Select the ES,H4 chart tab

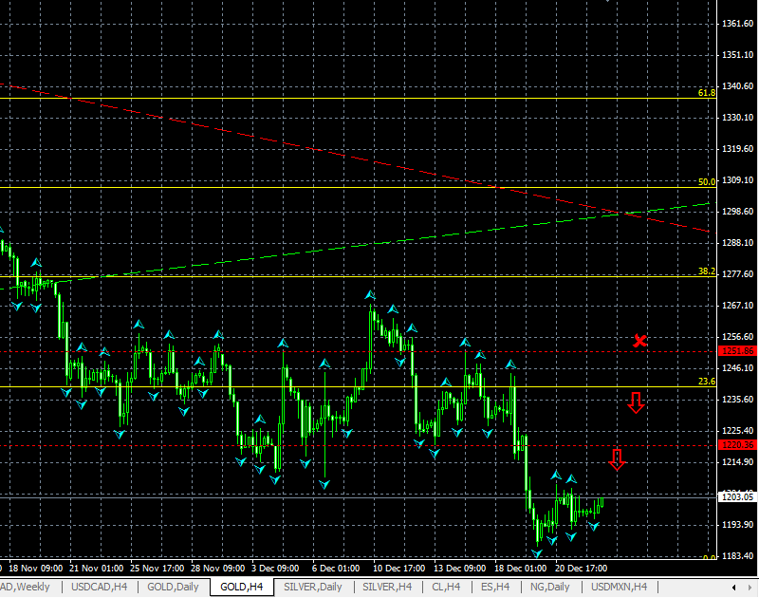coord(495,587)
